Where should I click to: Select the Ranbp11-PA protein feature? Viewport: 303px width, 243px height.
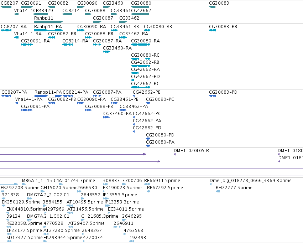point(48,96)
